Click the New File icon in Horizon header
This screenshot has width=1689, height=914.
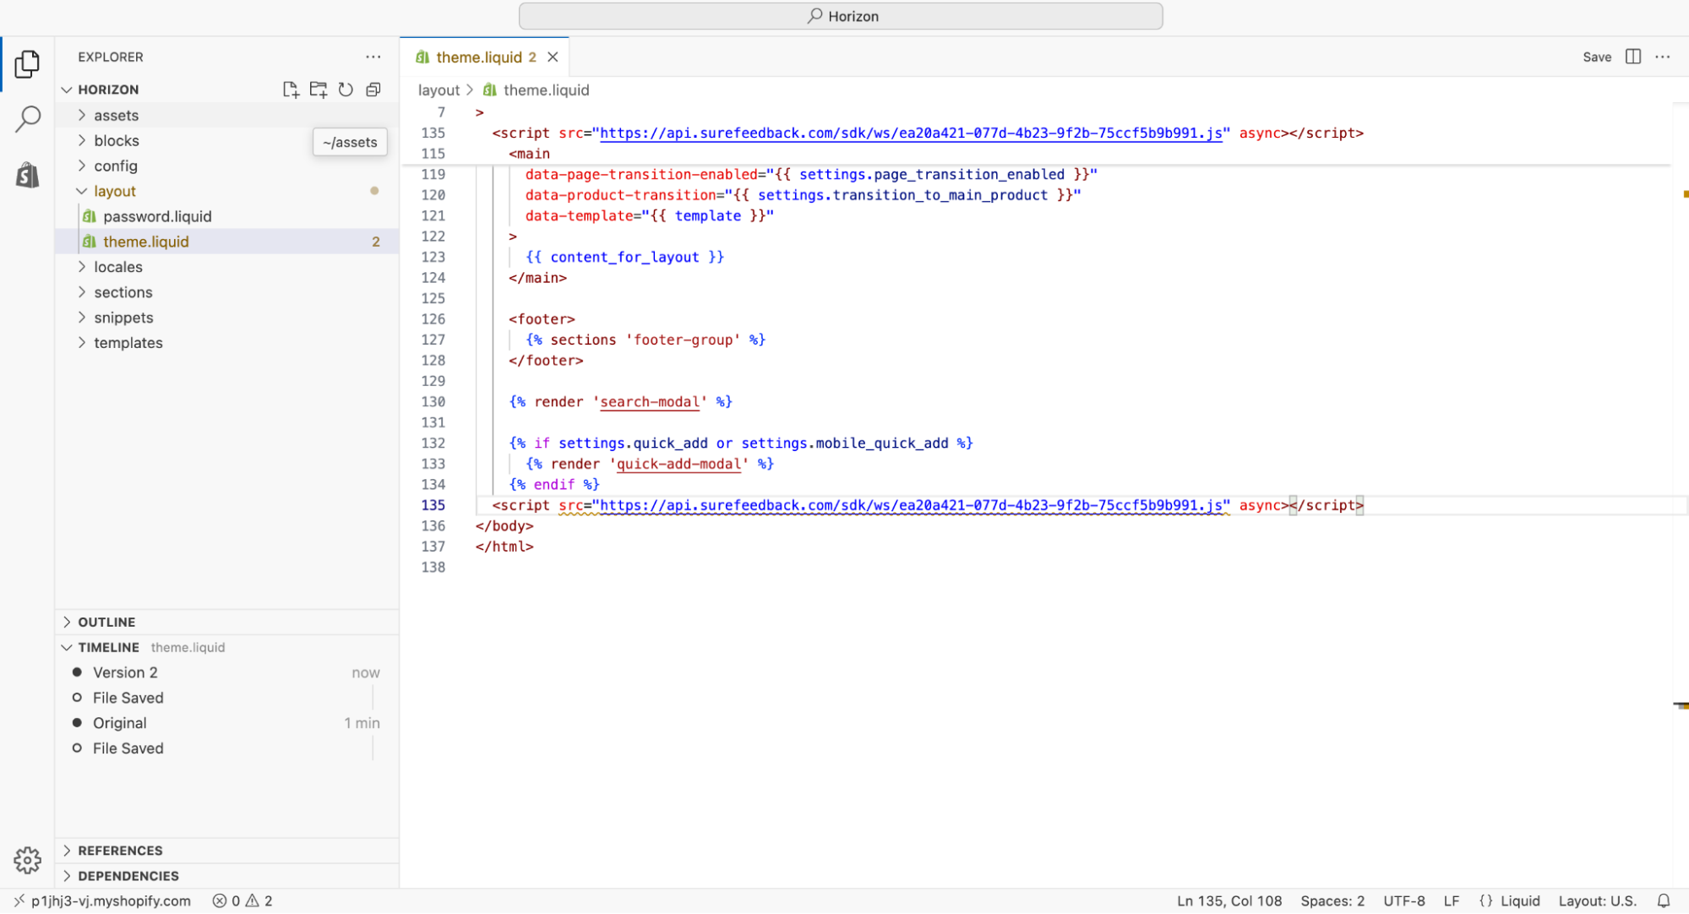291,90
